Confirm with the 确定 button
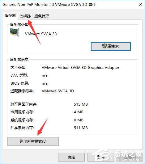This screenshot has width=145, height=164. (x=71, y=157)
